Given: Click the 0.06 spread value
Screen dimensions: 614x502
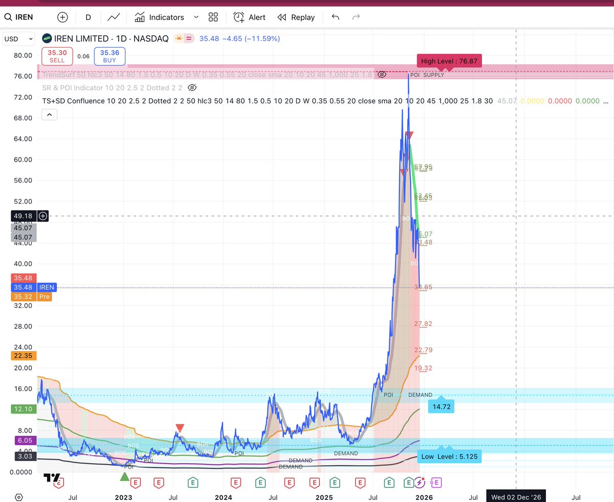Looking at the screenshot, I should coord(83,56).
